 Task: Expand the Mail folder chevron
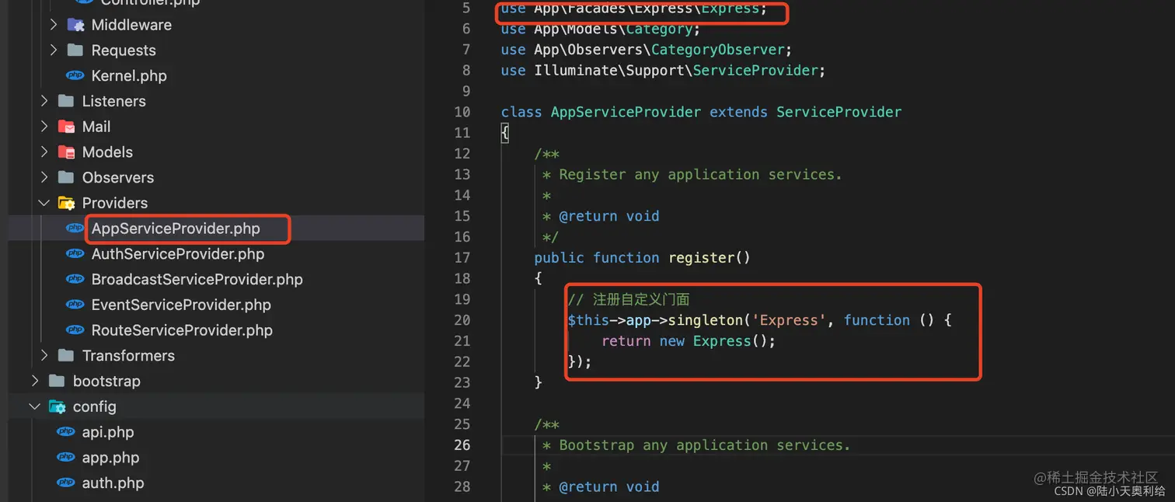point(44,127)
